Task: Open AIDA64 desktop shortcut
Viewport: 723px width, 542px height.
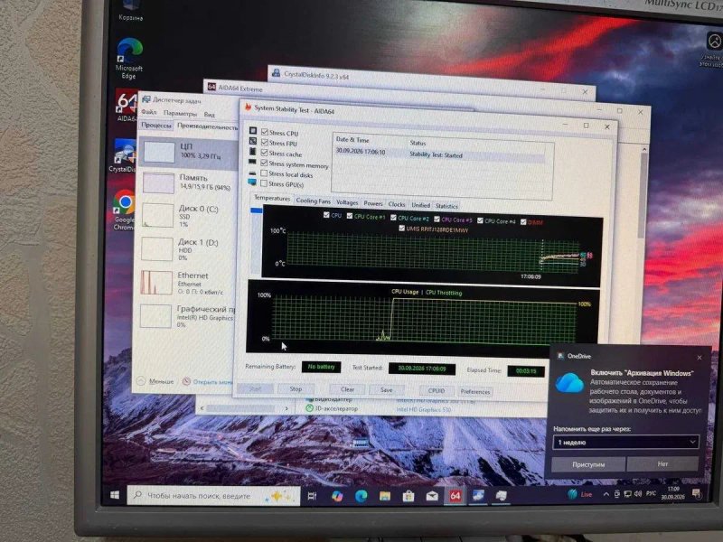Action: click(127, 107)
